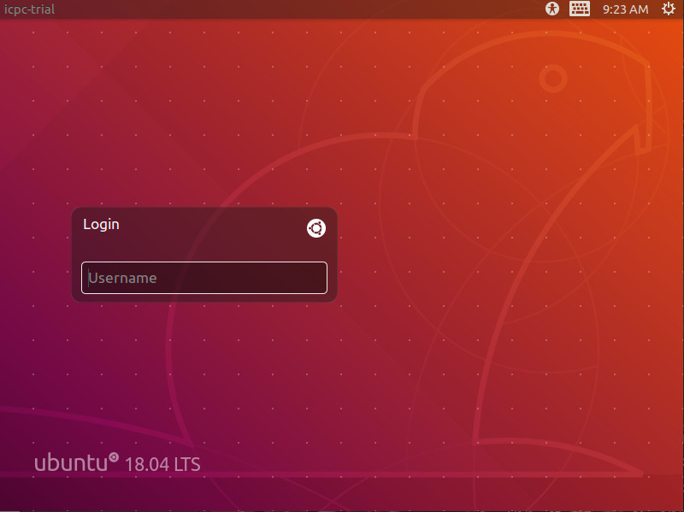Click the 9:23 AM clock
The width and height of the screenshot is (684, 512).
pos(625,9)
